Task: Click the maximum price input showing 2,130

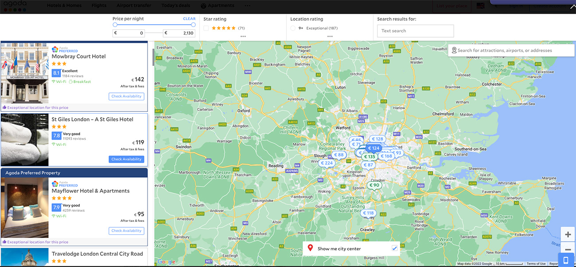Action: pos(179,33)
